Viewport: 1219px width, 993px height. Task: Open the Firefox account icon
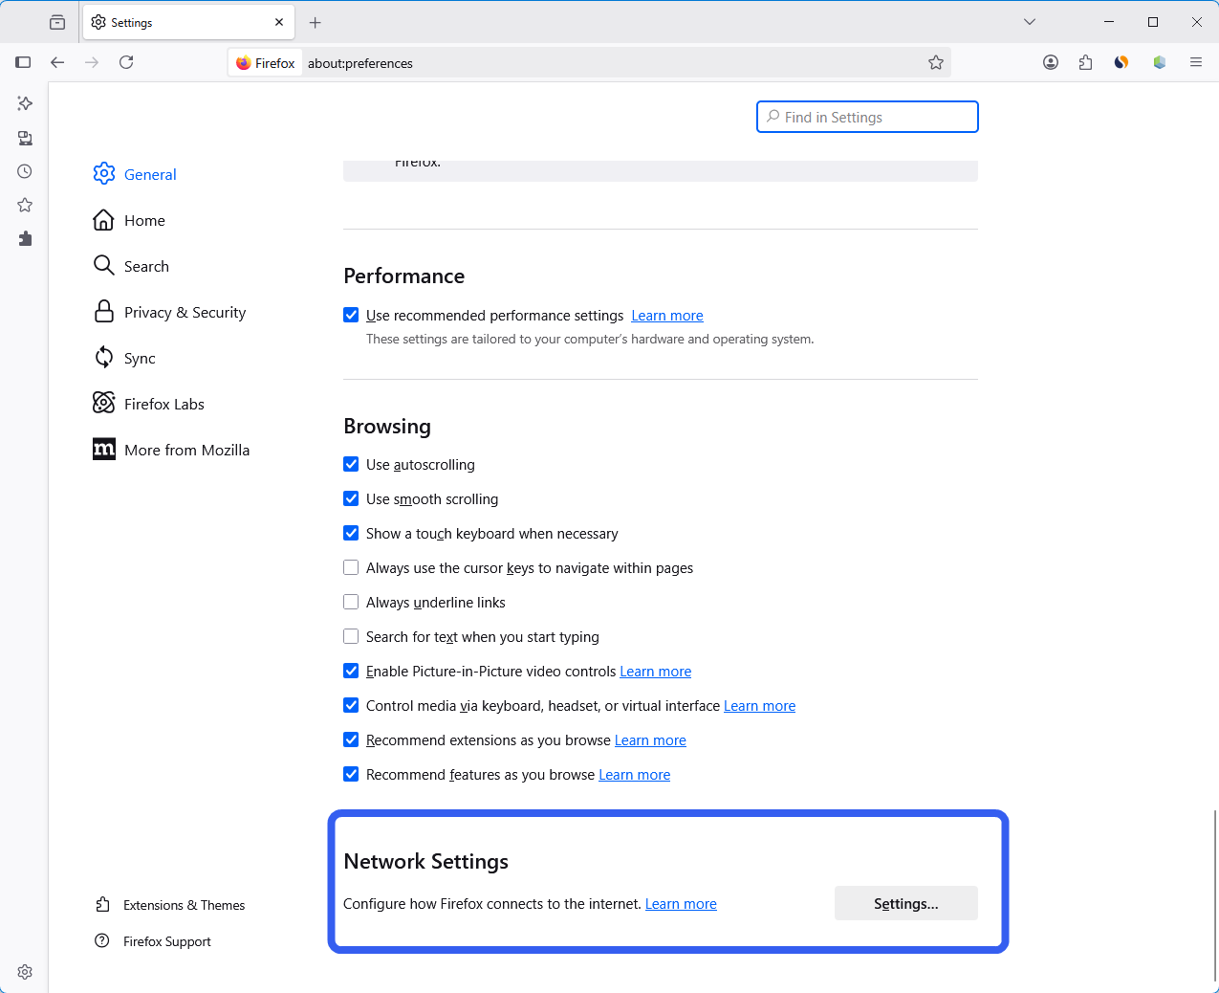(x=1051, y=62)
